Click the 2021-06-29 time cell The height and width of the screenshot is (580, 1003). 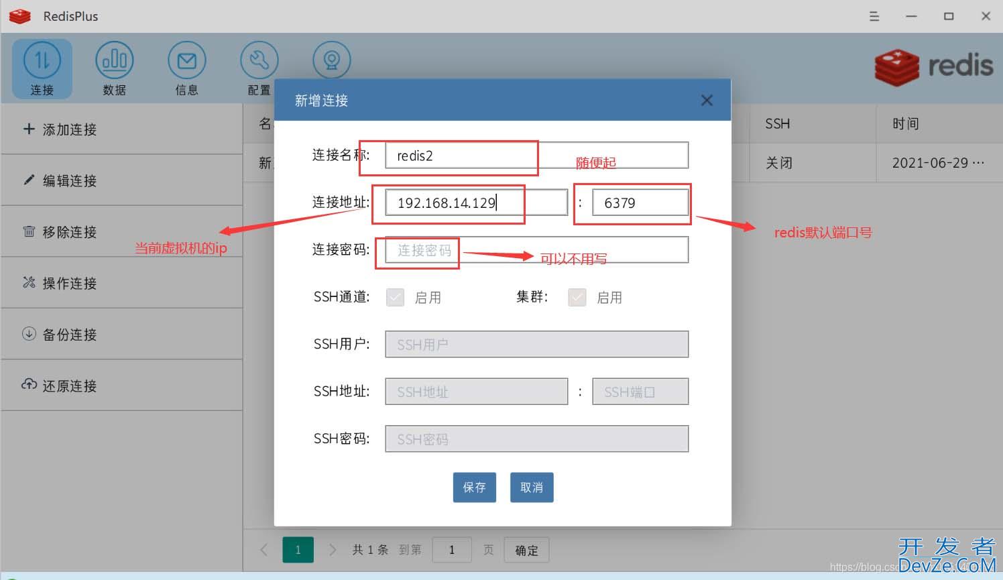[938, 163]
